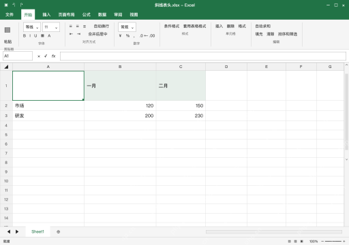Cancel entry with X in formula bar

39,56
